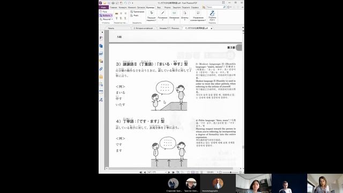The image size is (343, 193).
Task: Go to the previous page arrow
Action: [x=145, y=172]
